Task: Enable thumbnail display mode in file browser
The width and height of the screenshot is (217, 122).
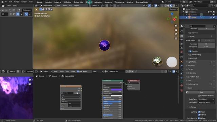Action: [x=18, y=14]
